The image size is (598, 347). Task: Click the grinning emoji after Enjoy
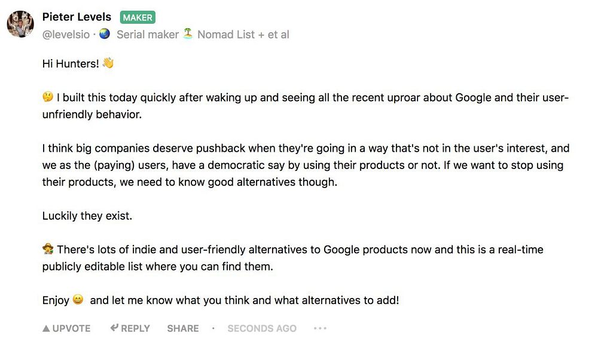coord(78,300)
